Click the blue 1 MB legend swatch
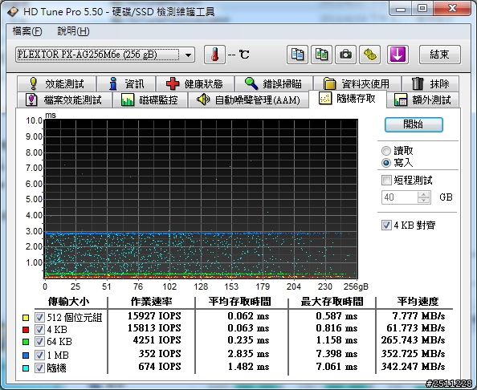The image size is (477, 390). tap(26, 355)
